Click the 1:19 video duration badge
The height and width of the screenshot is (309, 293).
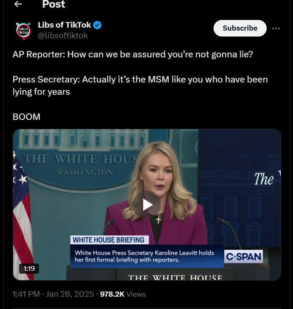click(29, 268)
